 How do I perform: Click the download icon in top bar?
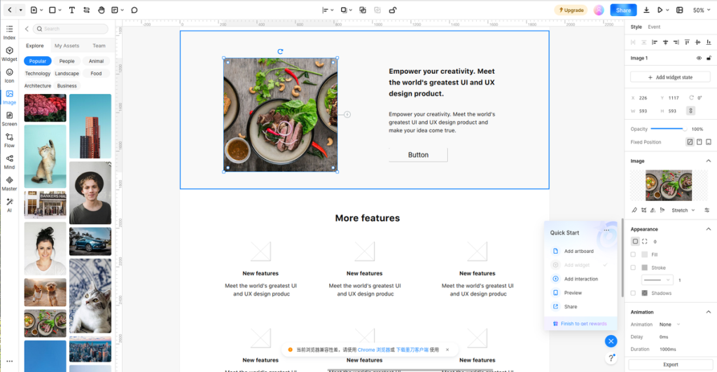pyautogui.click(x=646, y=10)
